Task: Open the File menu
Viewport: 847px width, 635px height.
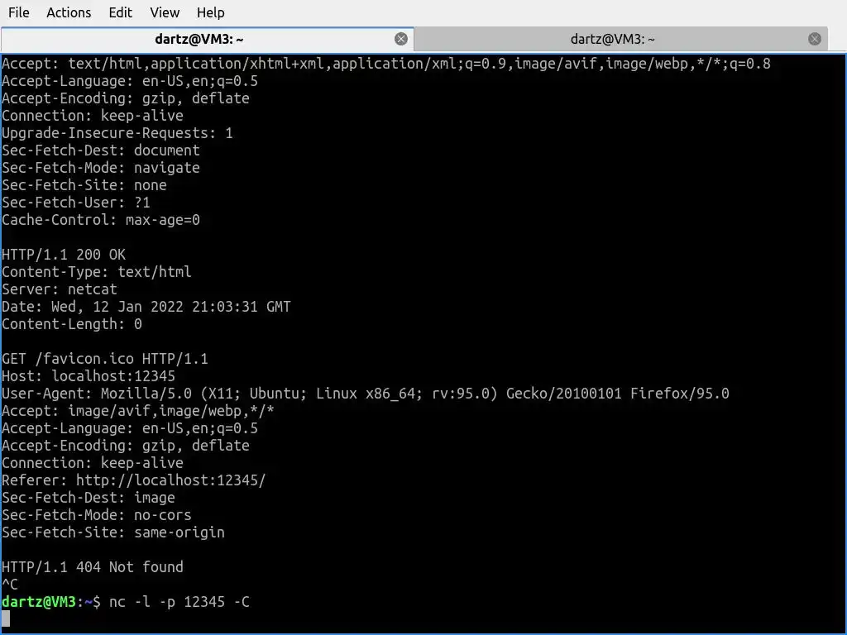Action: pos(19,12)
